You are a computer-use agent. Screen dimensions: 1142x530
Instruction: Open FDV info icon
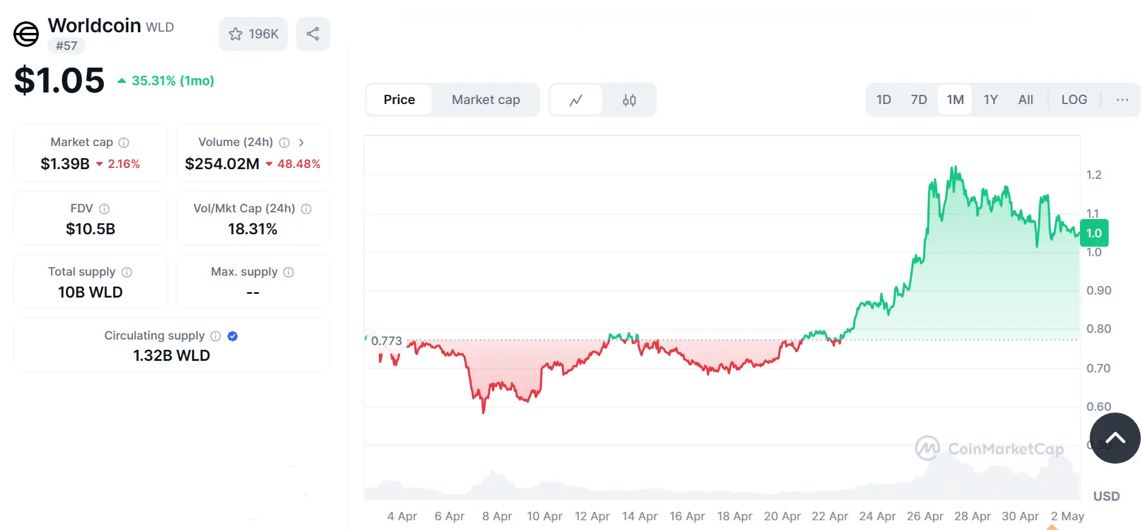[105, 209]
